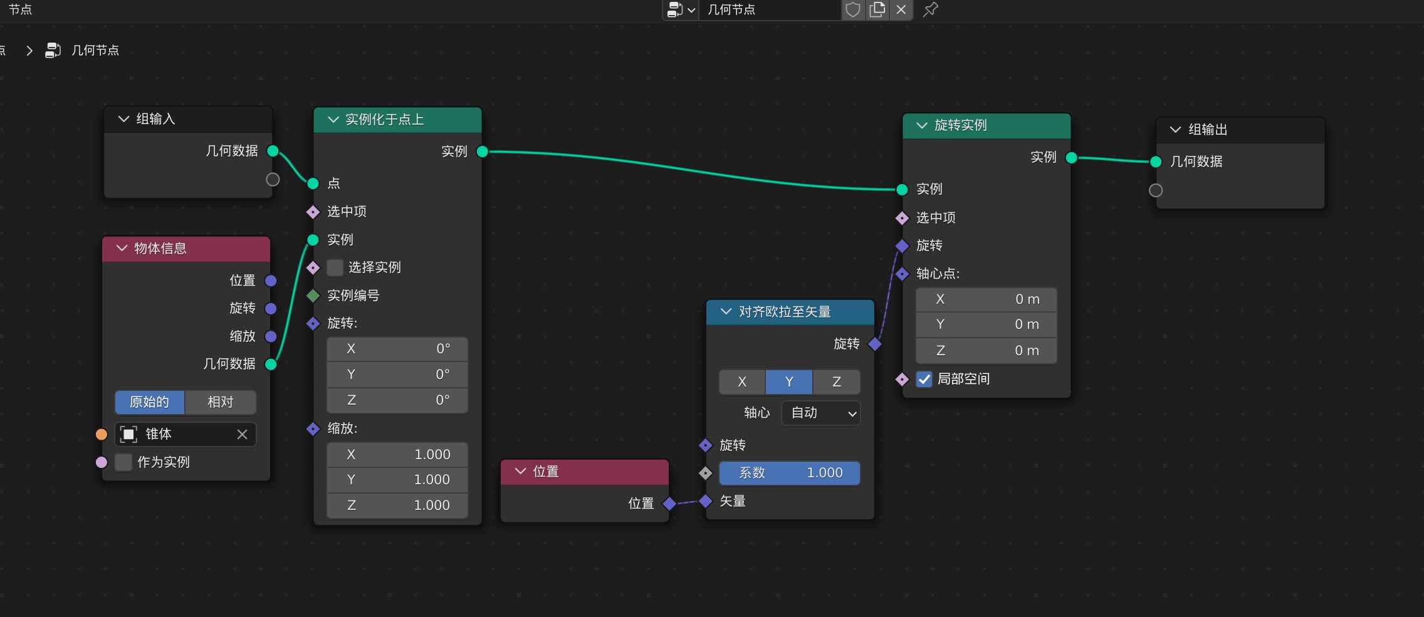Click the 轴心点 Z 0 m field
Screen dimensions: 1424x617
[x=987, y=351]
